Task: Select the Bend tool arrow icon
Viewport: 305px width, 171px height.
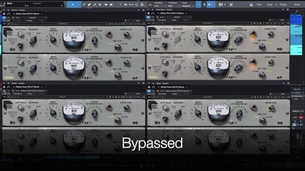Action: click(106, 5)
